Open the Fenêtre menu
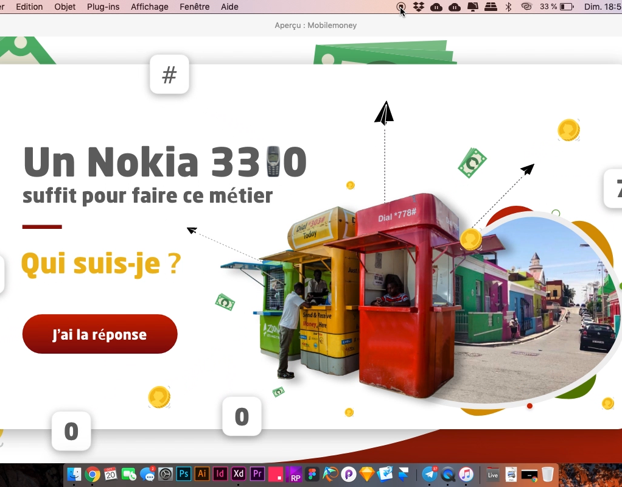The width and height of the screenshot is (622, 487). [194, 7]
